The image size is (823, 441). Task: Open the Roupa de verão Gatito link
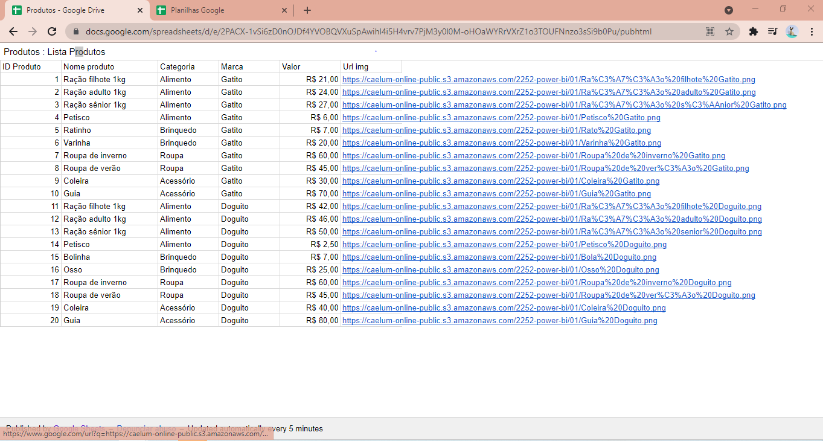pyautogui.click(x=545, y=168)
